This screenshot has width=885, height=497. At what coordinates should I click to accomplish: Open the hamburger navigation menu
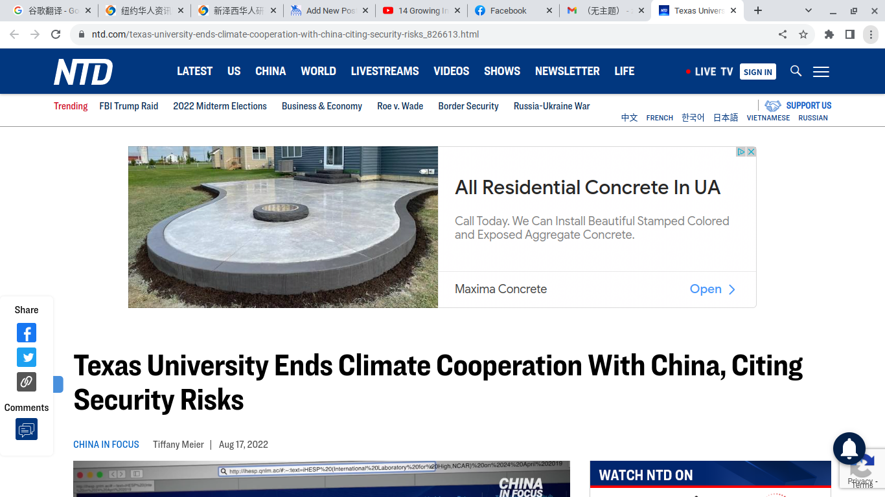coord(820,71)
